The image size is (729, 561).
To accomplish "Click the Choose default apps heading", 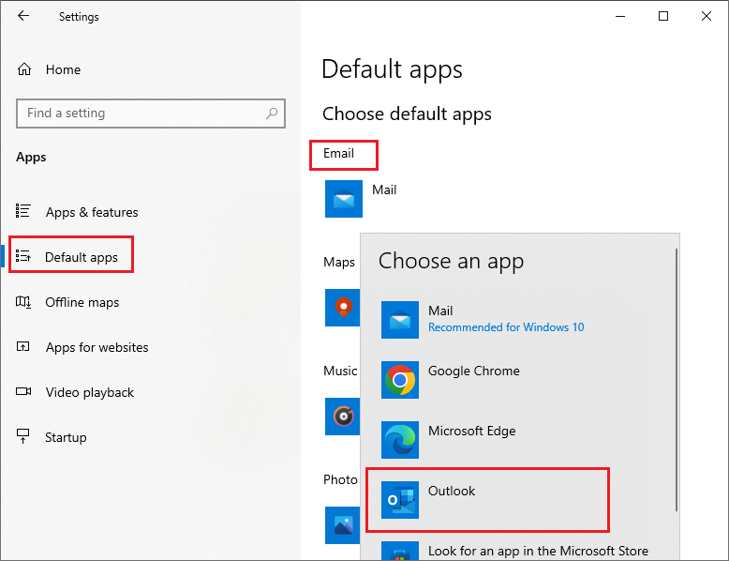I will click(407, 114).
